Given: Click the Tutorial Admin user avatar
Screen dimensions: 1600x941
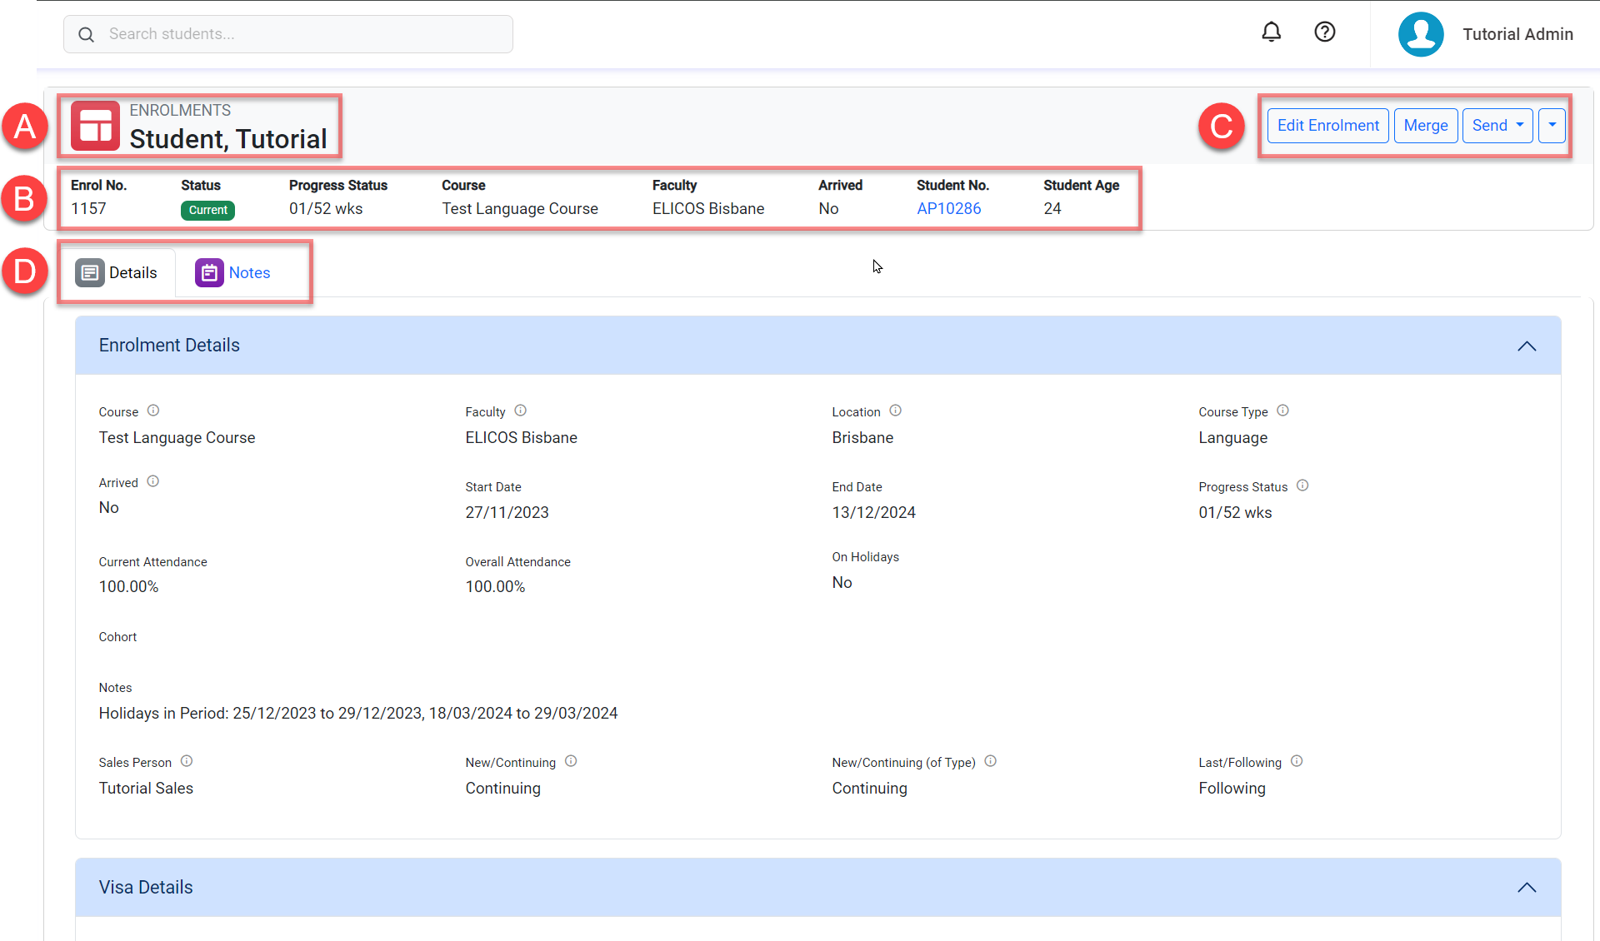Looking at the screenshot, I should pos(1420,34).
